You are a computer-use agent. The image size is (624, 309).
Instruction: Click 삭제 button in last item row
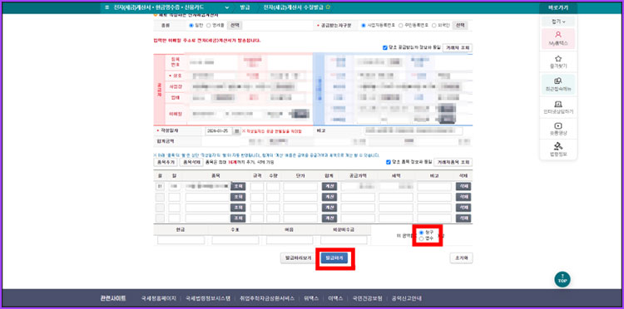click(463, 218)
